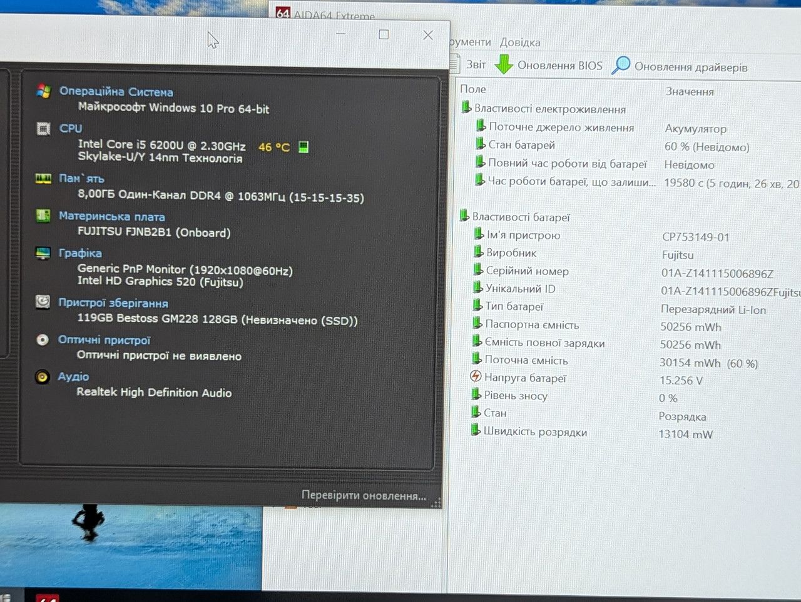Click the processor chip icon beside CPU

(43, 129)
